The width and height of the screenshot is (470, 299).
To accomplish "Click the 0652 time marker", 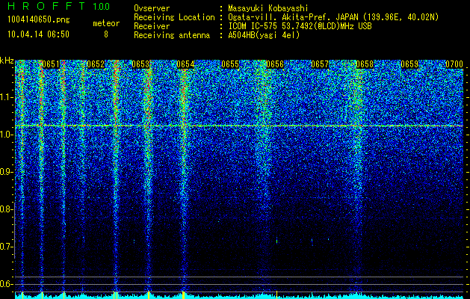I will point(96,64).
